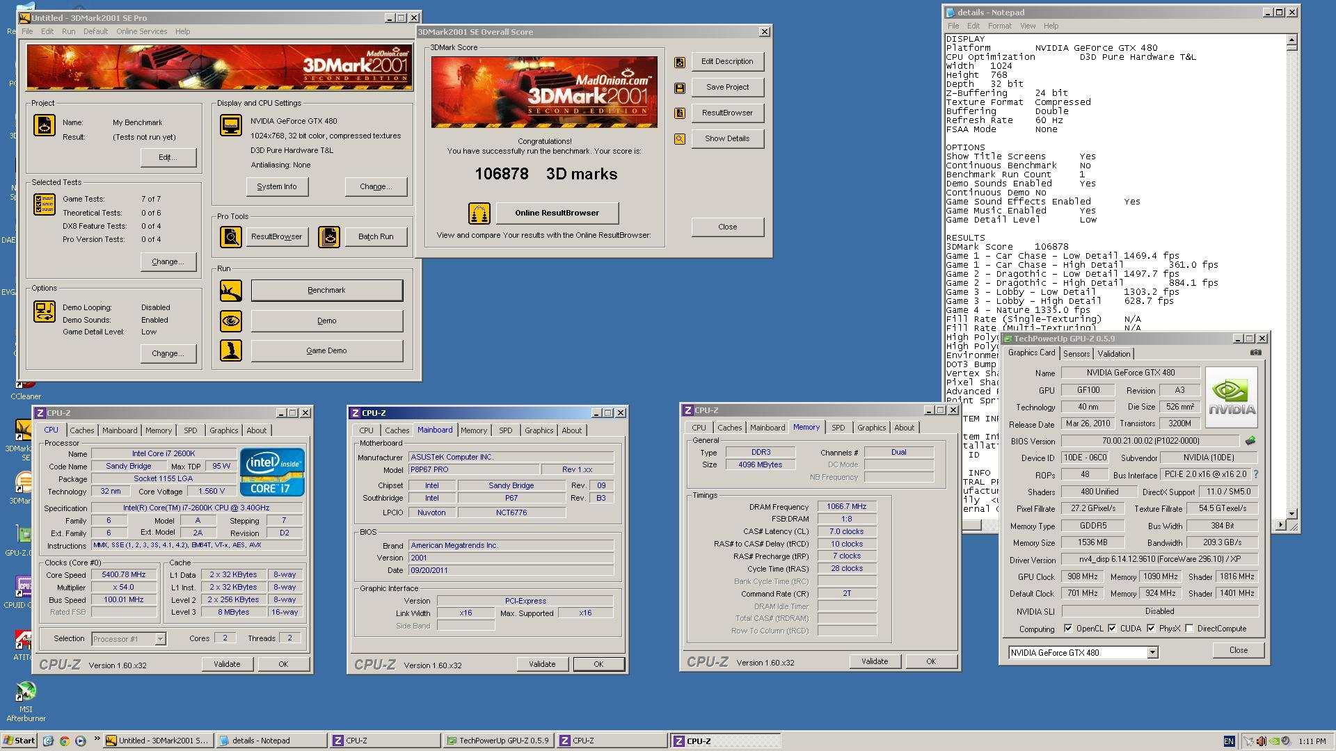Screen dimensions: 1336x751
Task: Open the Start menu
Action: click(19, 741)
